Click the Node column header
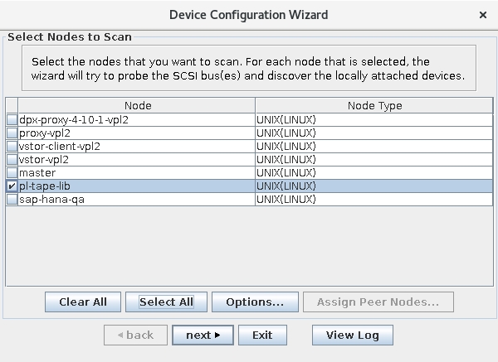This screenshot has height=362, width=498. pos(137,106)
